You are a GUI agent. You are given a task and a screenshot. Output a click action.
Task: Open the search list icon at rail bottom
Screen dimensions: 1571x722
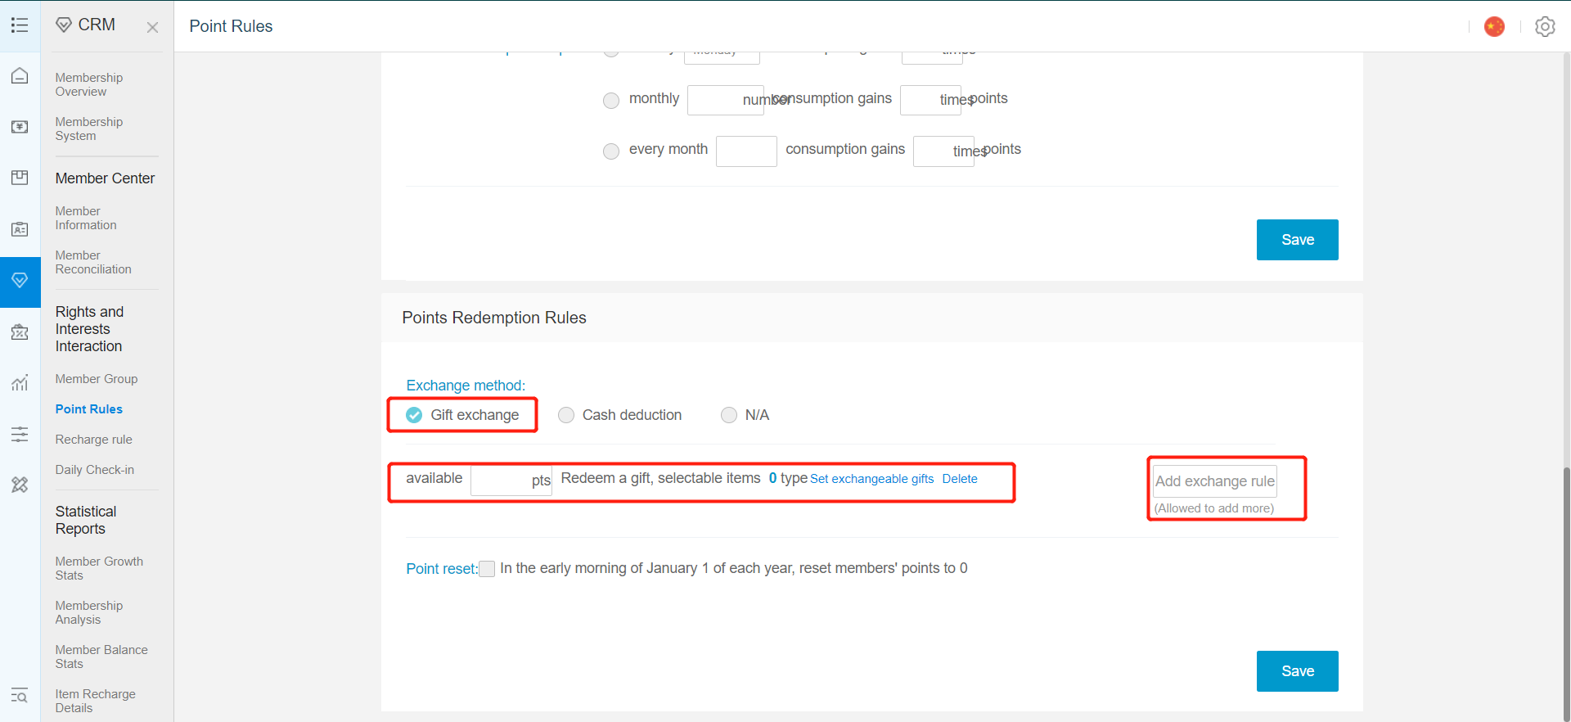(x=20, y=696)
